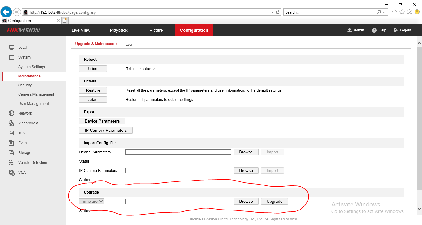Open the Playback menu tab
Viewport: 422px width, 225px height.
pyautogui.click(x=119, y=30)
